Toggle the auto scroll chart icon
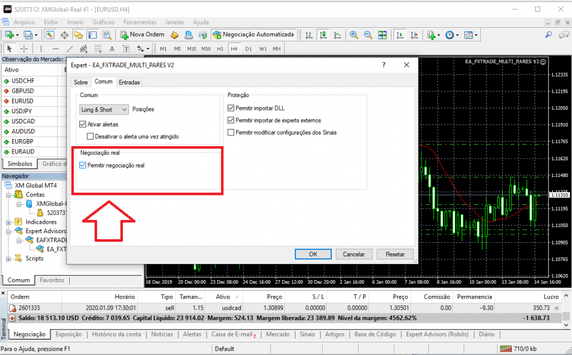This screenshot has width=572, height=355. (x=400, y=35)
